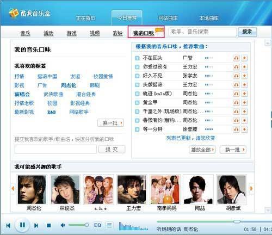This screenshot has width=272, height=235.
Task: Click the 酷我音乐盒 logo icon
Action: [14, 13]
